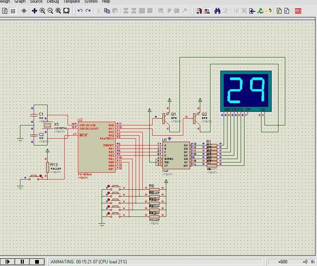
Task: Open the Source menu
Action: (36, 2)
